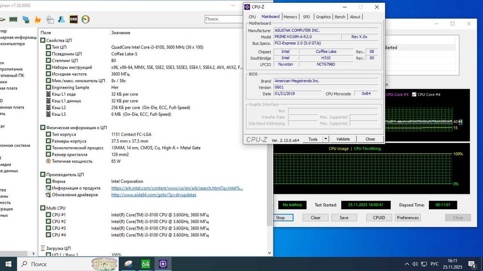Click the Tools button in CPU-Z
This screenshot has height=271, width=483.
click(313, 139)
